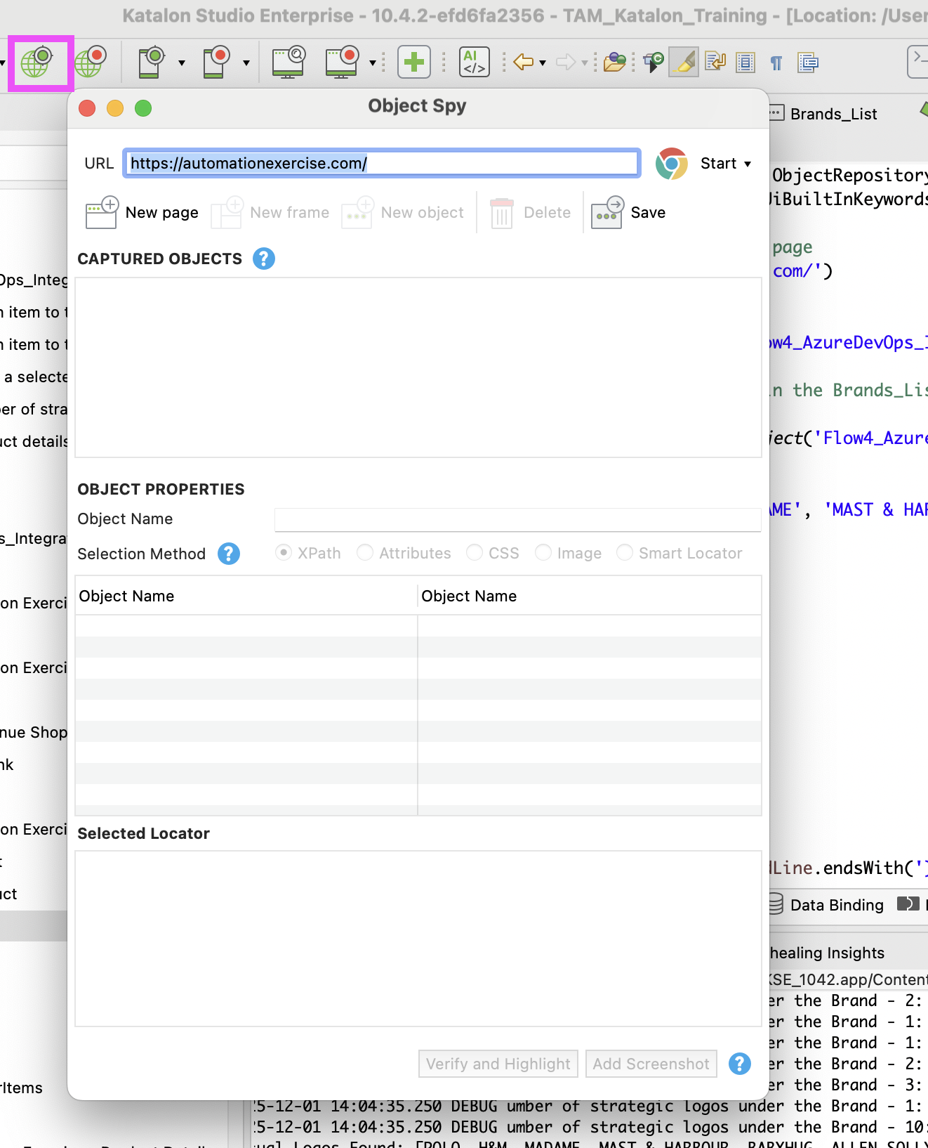Click the toolbar icon before the highlighter
Viewport: 928px width, 1148px height.
click(654, 63)
